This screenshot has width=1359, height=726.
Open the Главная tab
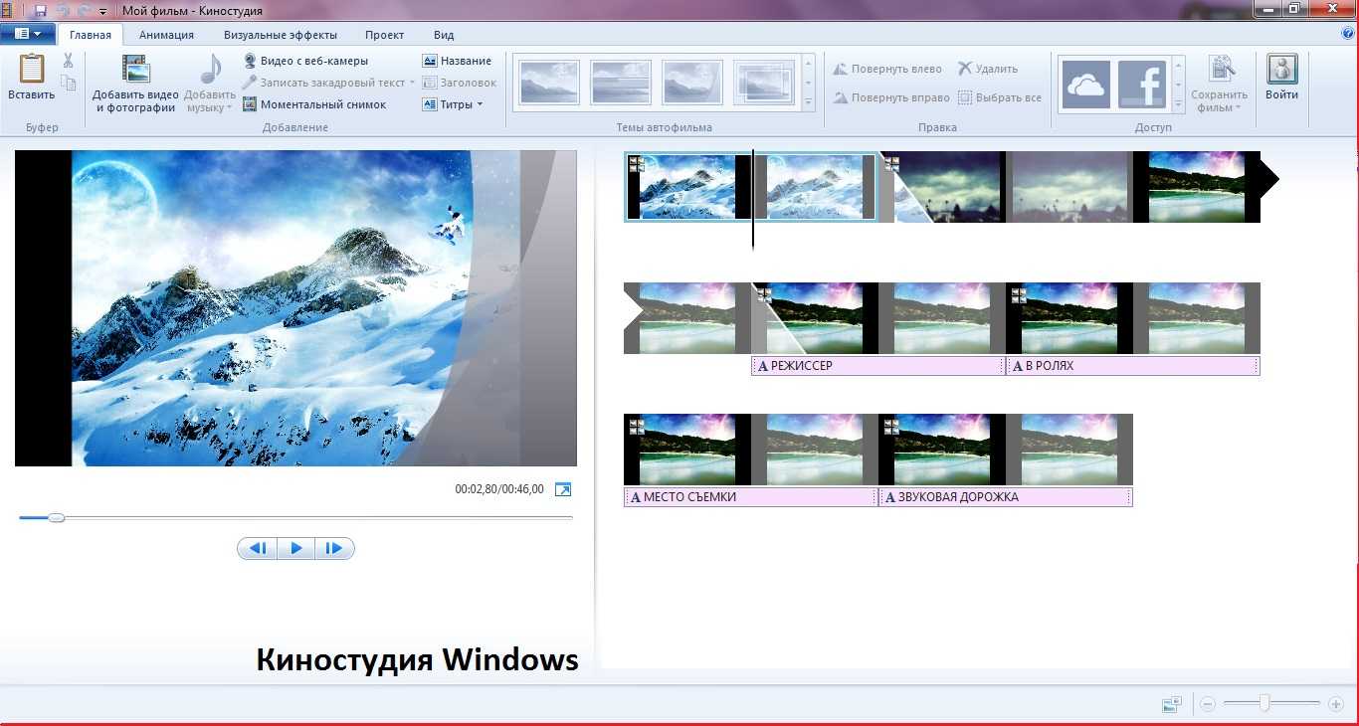coord(91,35)
